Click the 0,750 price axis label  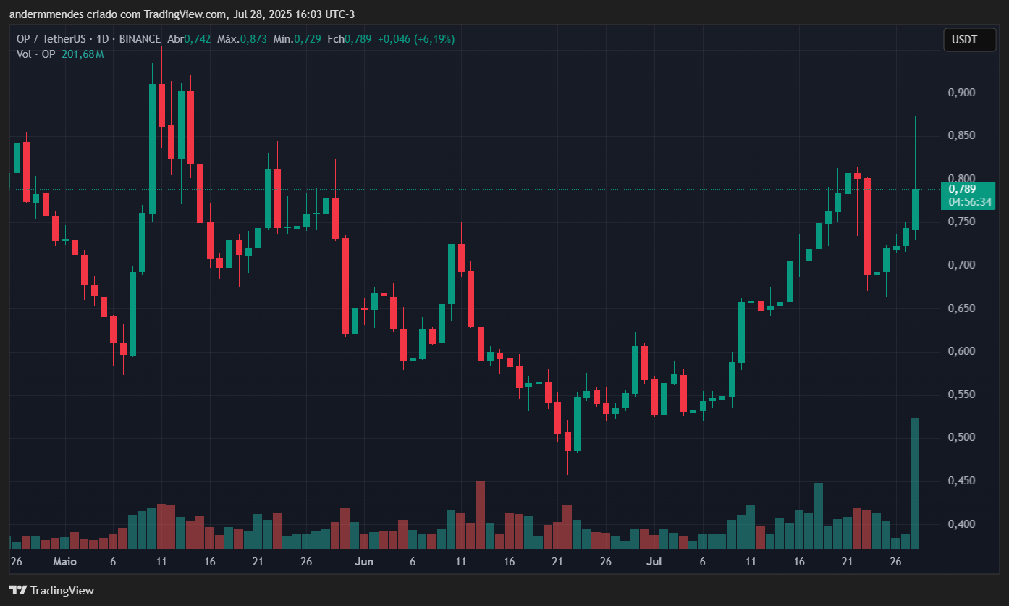click(x=961, y=222)
